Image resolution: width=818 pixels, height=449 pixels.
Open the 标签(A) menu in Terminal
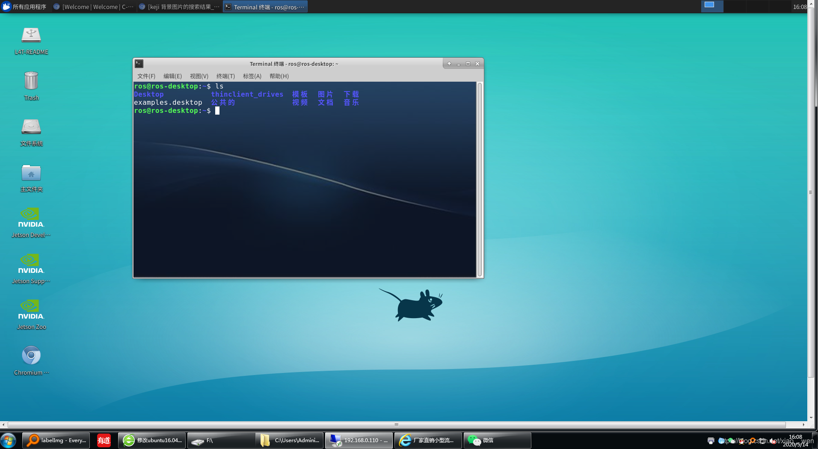252,76
